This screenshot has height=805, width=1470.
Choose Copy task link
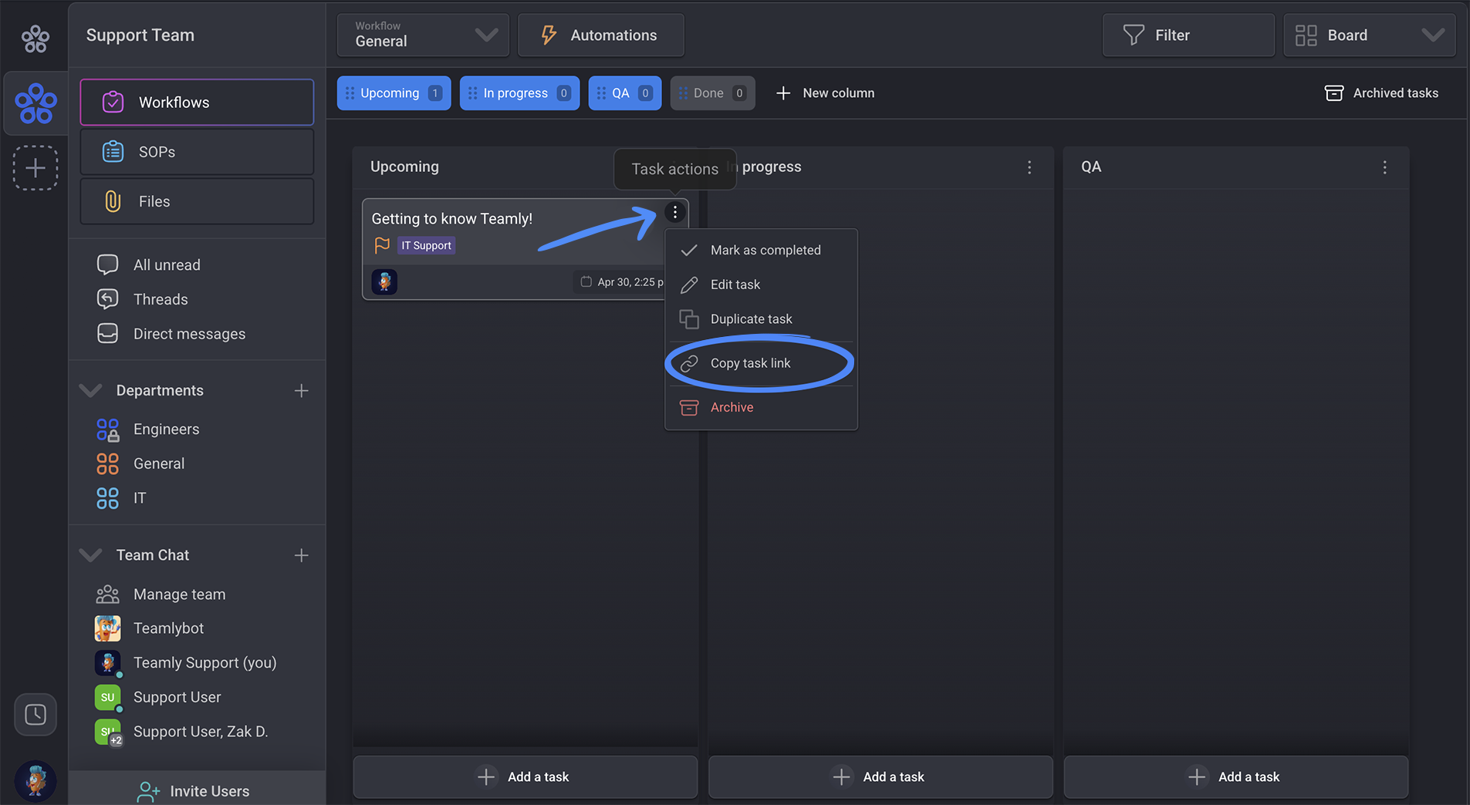(x=761, y=363)
